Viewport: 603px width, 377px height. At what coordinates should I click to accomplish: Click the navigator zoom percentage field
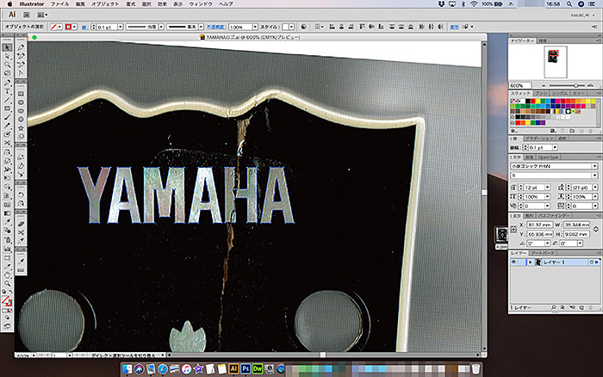[519, 85]
